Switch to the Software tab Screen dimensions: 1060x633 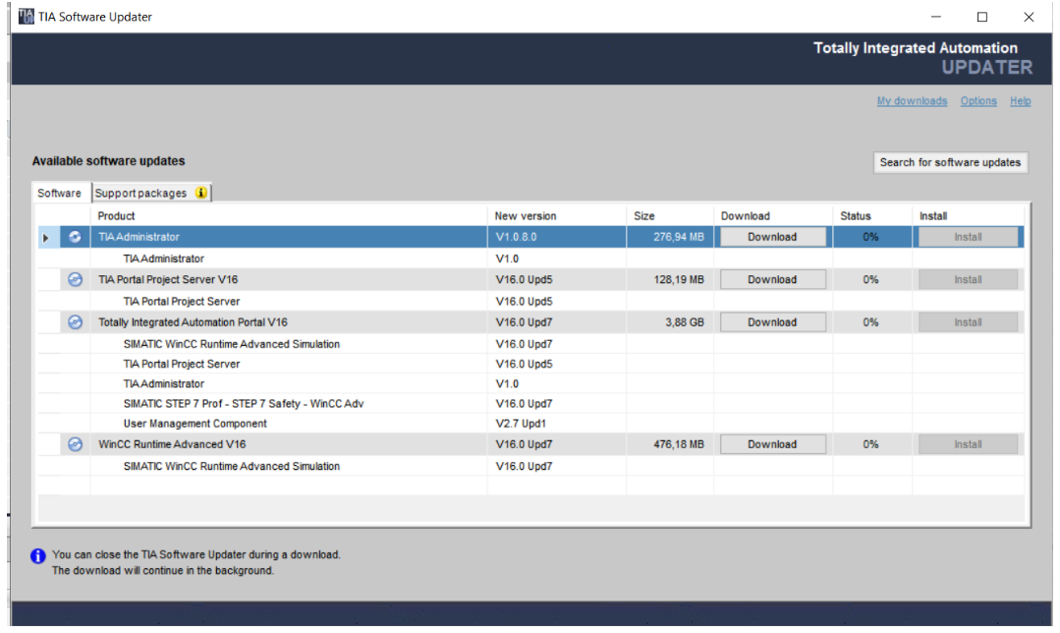click(x=60, y=193)
